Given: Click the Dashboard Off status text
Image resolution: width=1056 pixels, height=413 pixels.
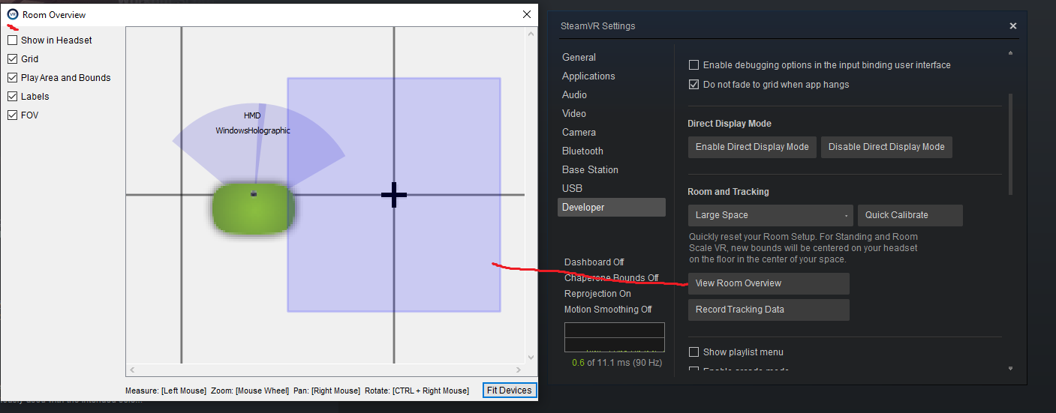Looking at the screenshot, I should (x=594, y=262).
